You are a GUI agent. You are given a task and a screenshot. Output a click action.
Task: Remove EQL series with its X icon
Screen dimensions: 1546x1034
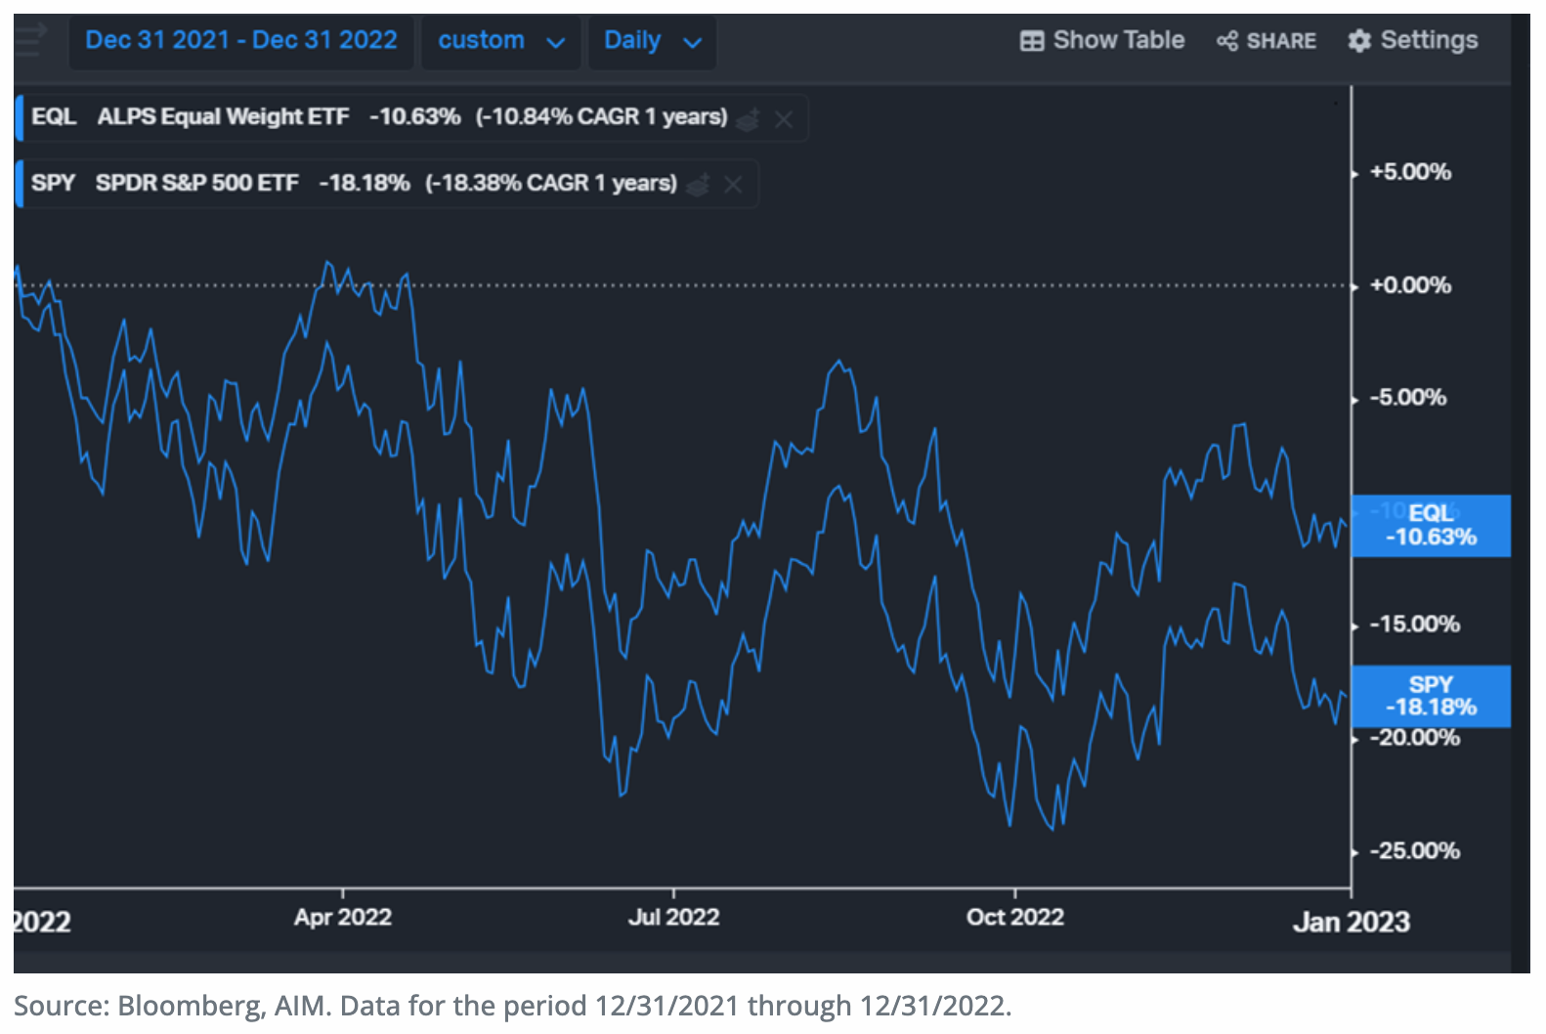[783, 119]
